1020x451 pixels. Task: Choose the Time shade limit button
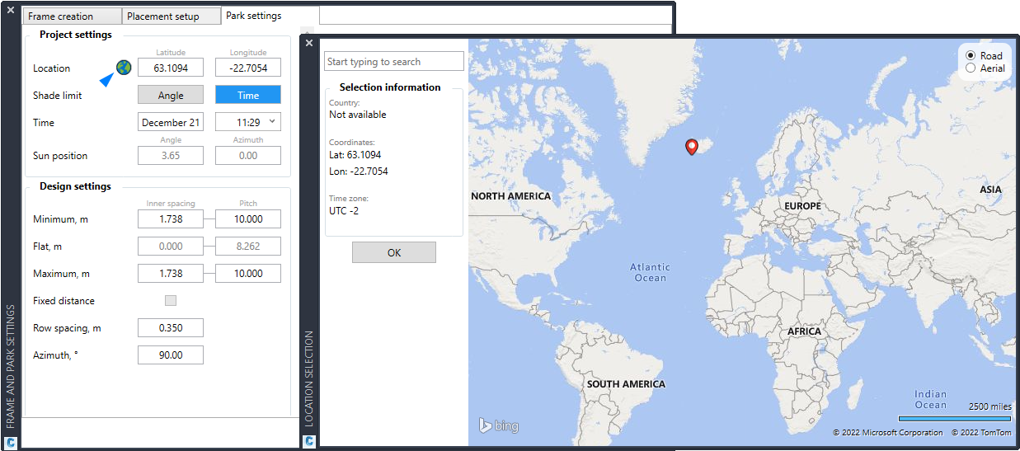pos(248,95)
